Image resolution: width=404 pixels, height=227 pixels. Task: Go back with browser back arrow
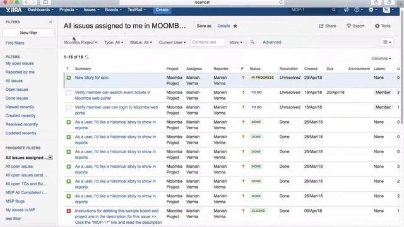click(x=26, y=3)
